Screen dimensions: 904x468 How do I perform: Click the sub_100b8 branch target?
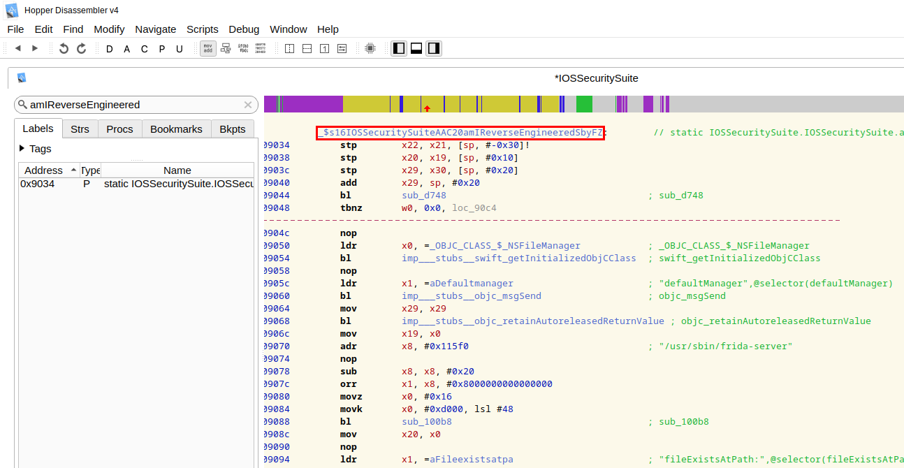[x=427, y=421]
